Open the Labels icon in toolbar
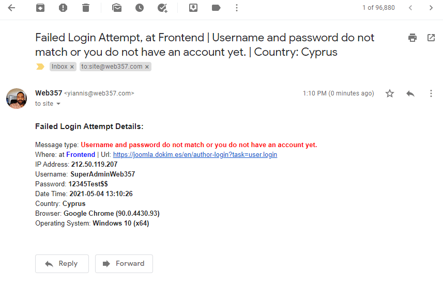 (216, 8)
